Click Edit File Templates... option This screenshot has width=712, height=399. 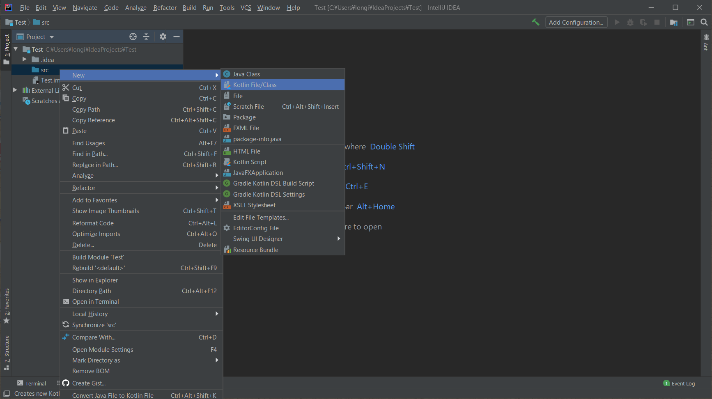[x=283, y=217]
